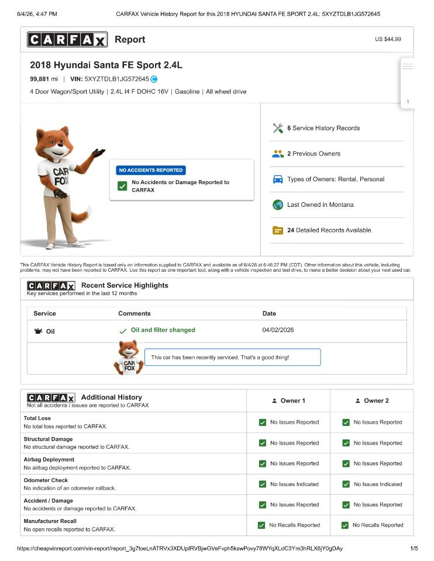Click the Owner 2 column heading

tap(376, 401)
